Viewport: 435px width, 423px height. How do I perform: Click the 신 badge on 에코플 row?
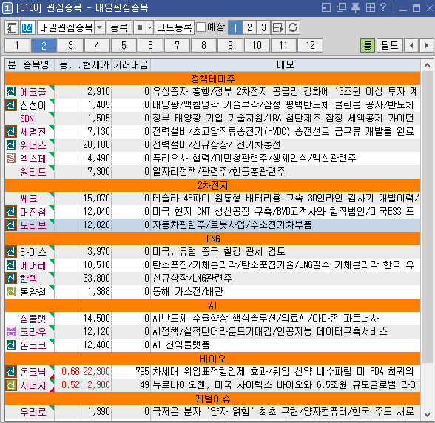pyautogui.click(x=11, y=92)
